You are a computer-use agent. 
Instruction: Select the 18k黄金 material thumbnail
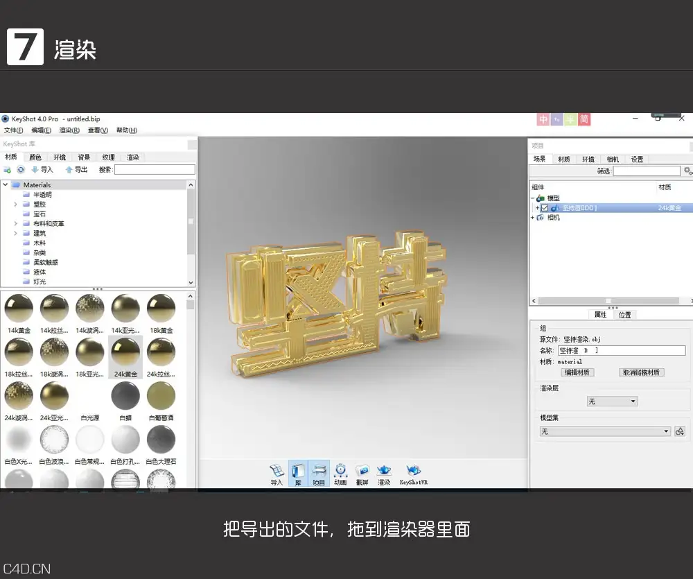click(161, 313)
